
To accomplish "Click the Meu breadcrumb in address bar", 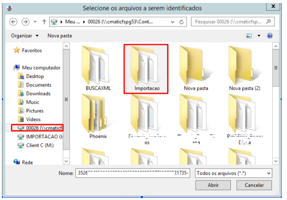I will coord(72,22).
